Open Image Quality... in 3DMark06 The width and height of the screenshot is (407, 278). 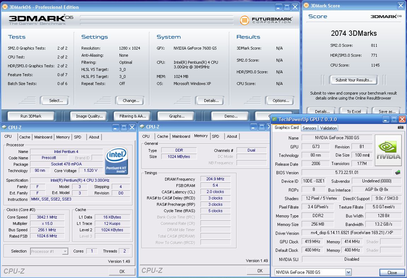pos(89,116)
